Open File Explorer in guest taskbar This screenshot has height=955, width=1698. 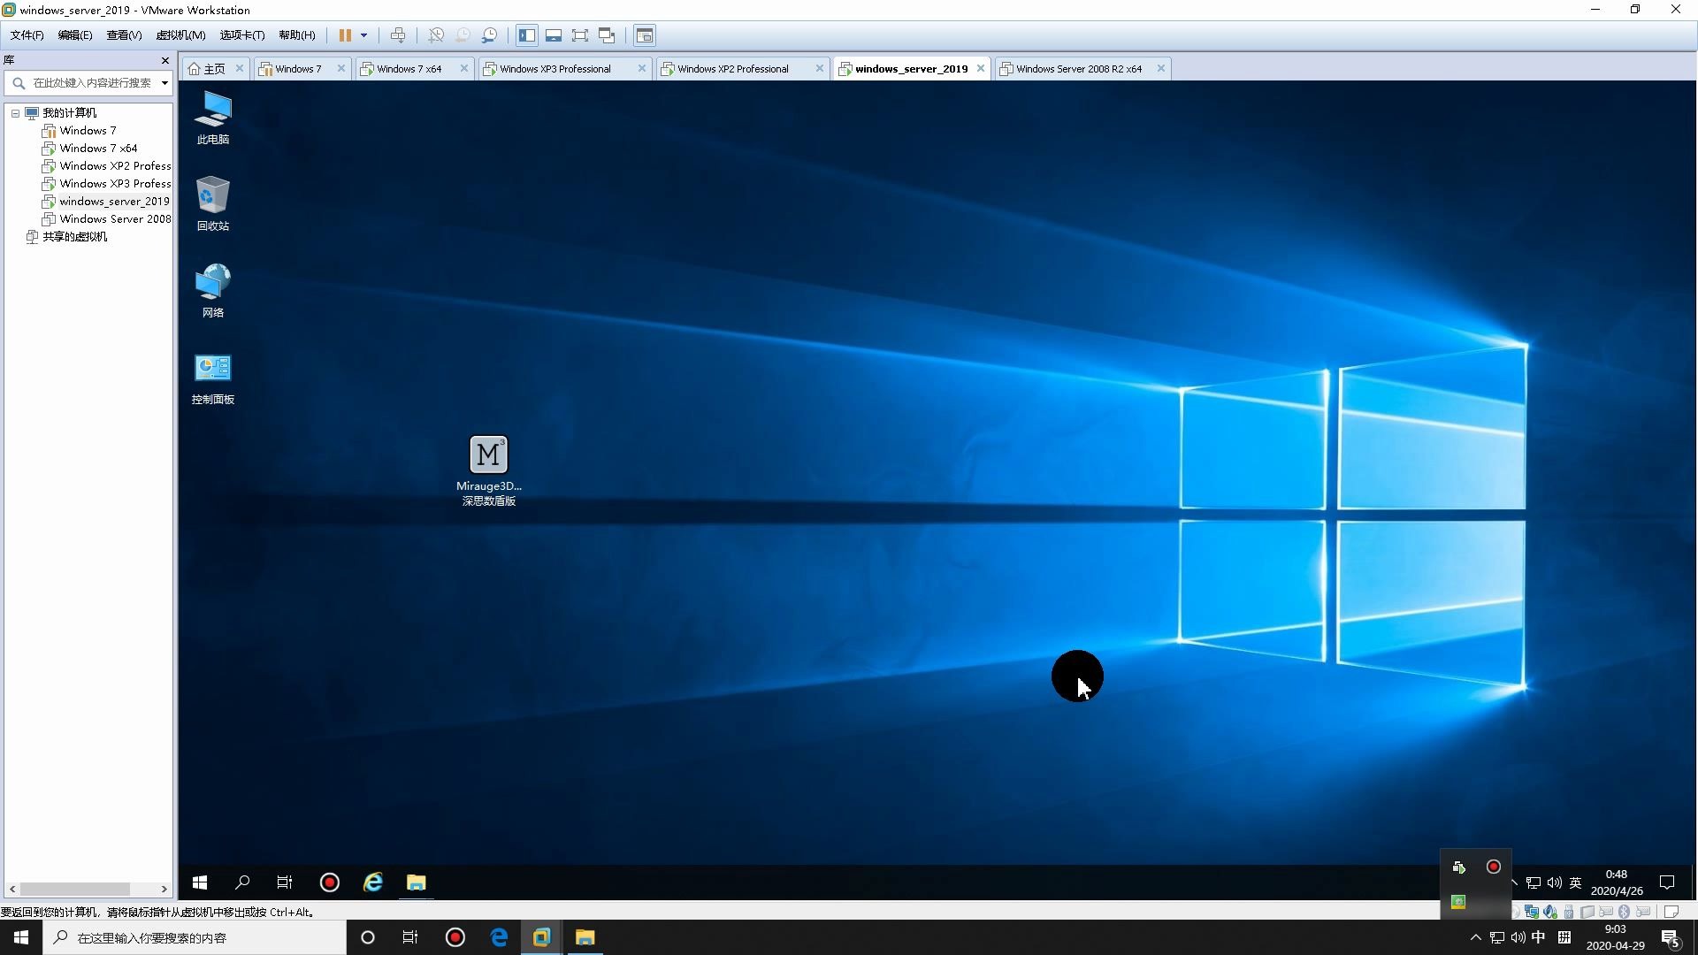coord(417,882)
